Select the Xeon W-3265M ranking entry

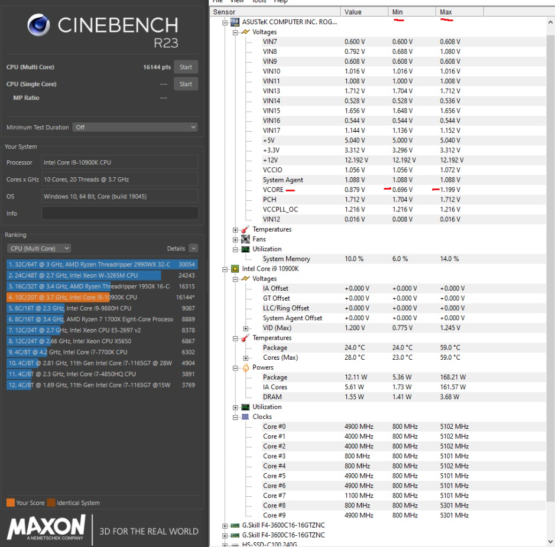pyautogui.click(x=102, y=275)
